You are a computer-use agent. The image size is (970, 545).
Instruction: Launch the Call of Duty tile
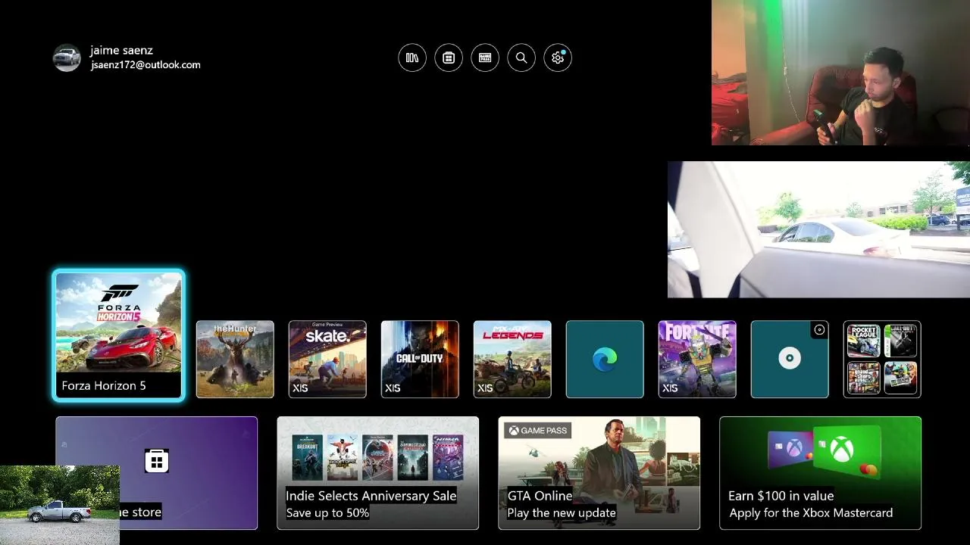(x=420, y=359)
